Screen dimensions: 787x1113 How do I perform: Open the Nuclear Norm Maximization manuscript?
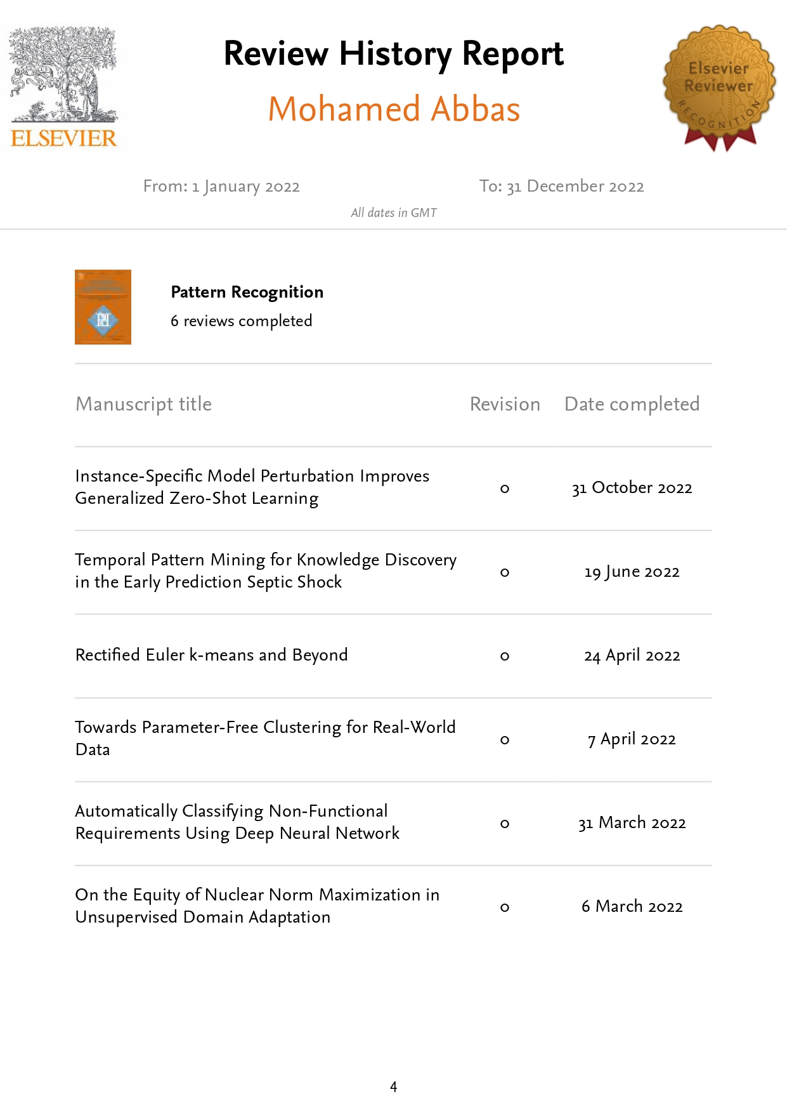click(x=257, y=906)
